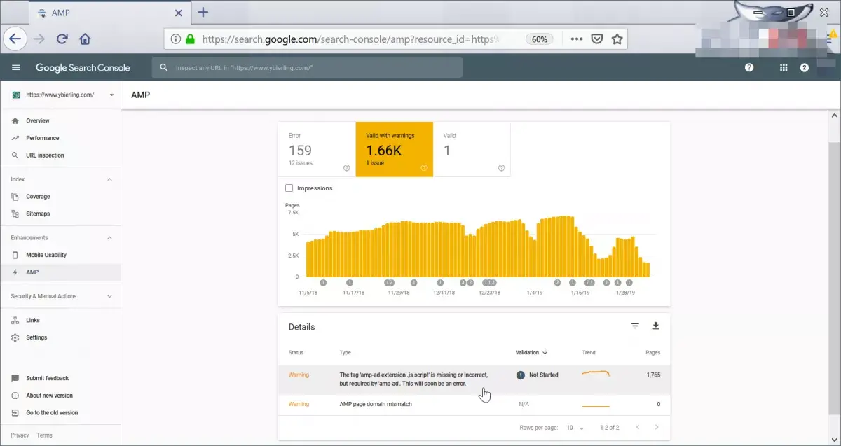Click the URL inspection search field
The image size is (841, 446).
point(307,67)
